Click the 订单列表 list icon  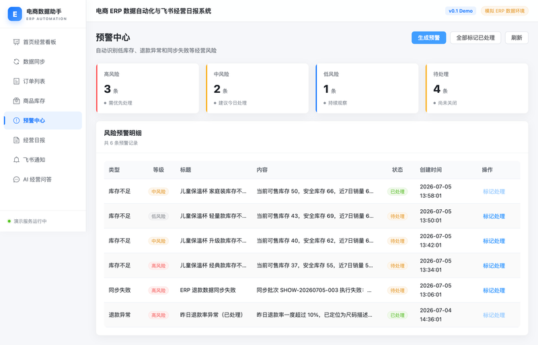coord(16,81)
